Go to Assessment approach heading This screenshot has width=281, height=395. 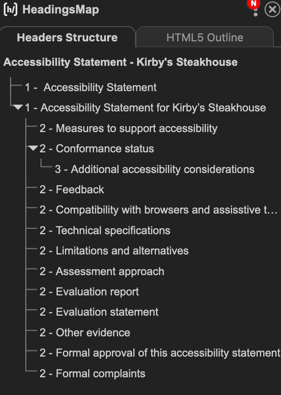[102, 272]
